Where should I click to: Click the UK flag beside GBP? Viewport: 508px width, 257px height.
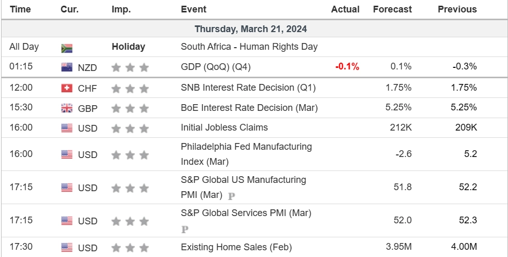click(x=66, y=108)
